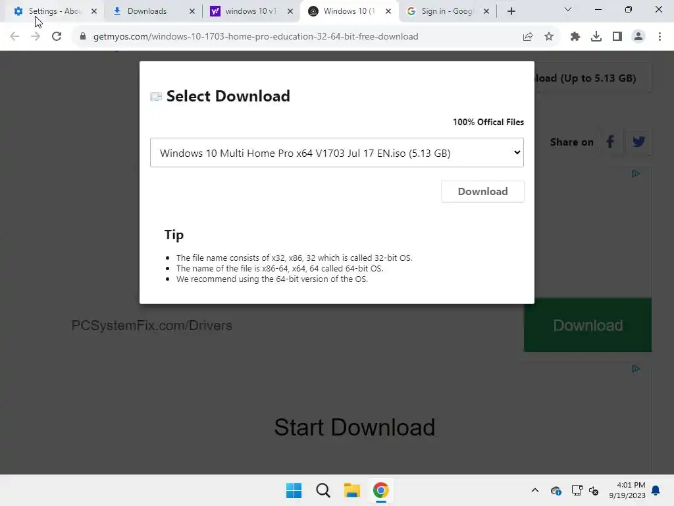
Task: Open Chrome extensions puzzle icon
Action: click(575, 37)
